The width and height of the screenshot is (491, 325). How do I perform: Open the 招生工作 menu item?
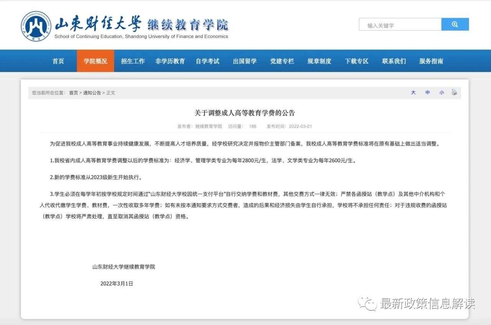(x=133, y=61)
